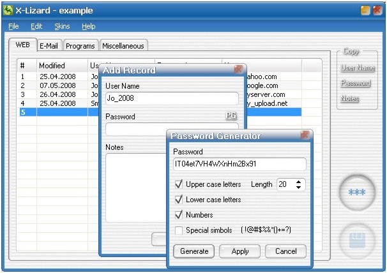Switch to the Programs tab
This screenshot has width=387, height=273.
[80, 46]
